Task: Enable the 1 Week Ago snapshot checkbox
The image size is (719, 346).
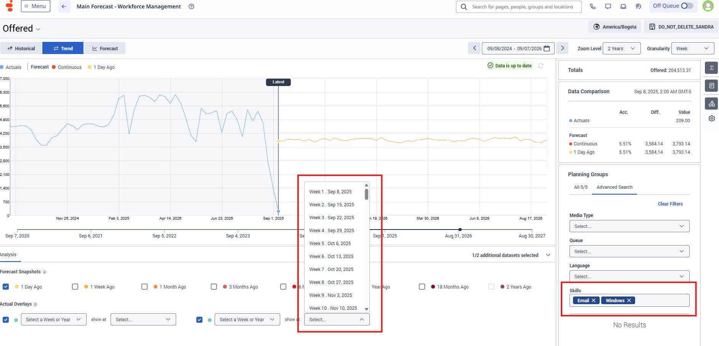Action: click(75, 287)
